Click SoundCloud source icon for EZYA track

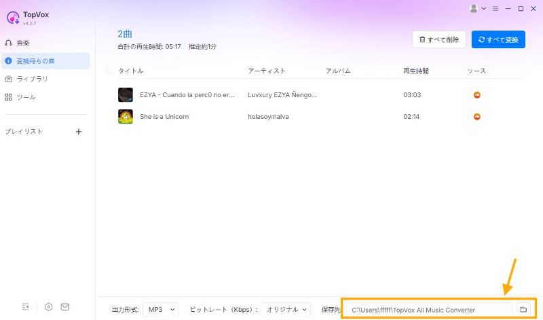pos(477,94)
